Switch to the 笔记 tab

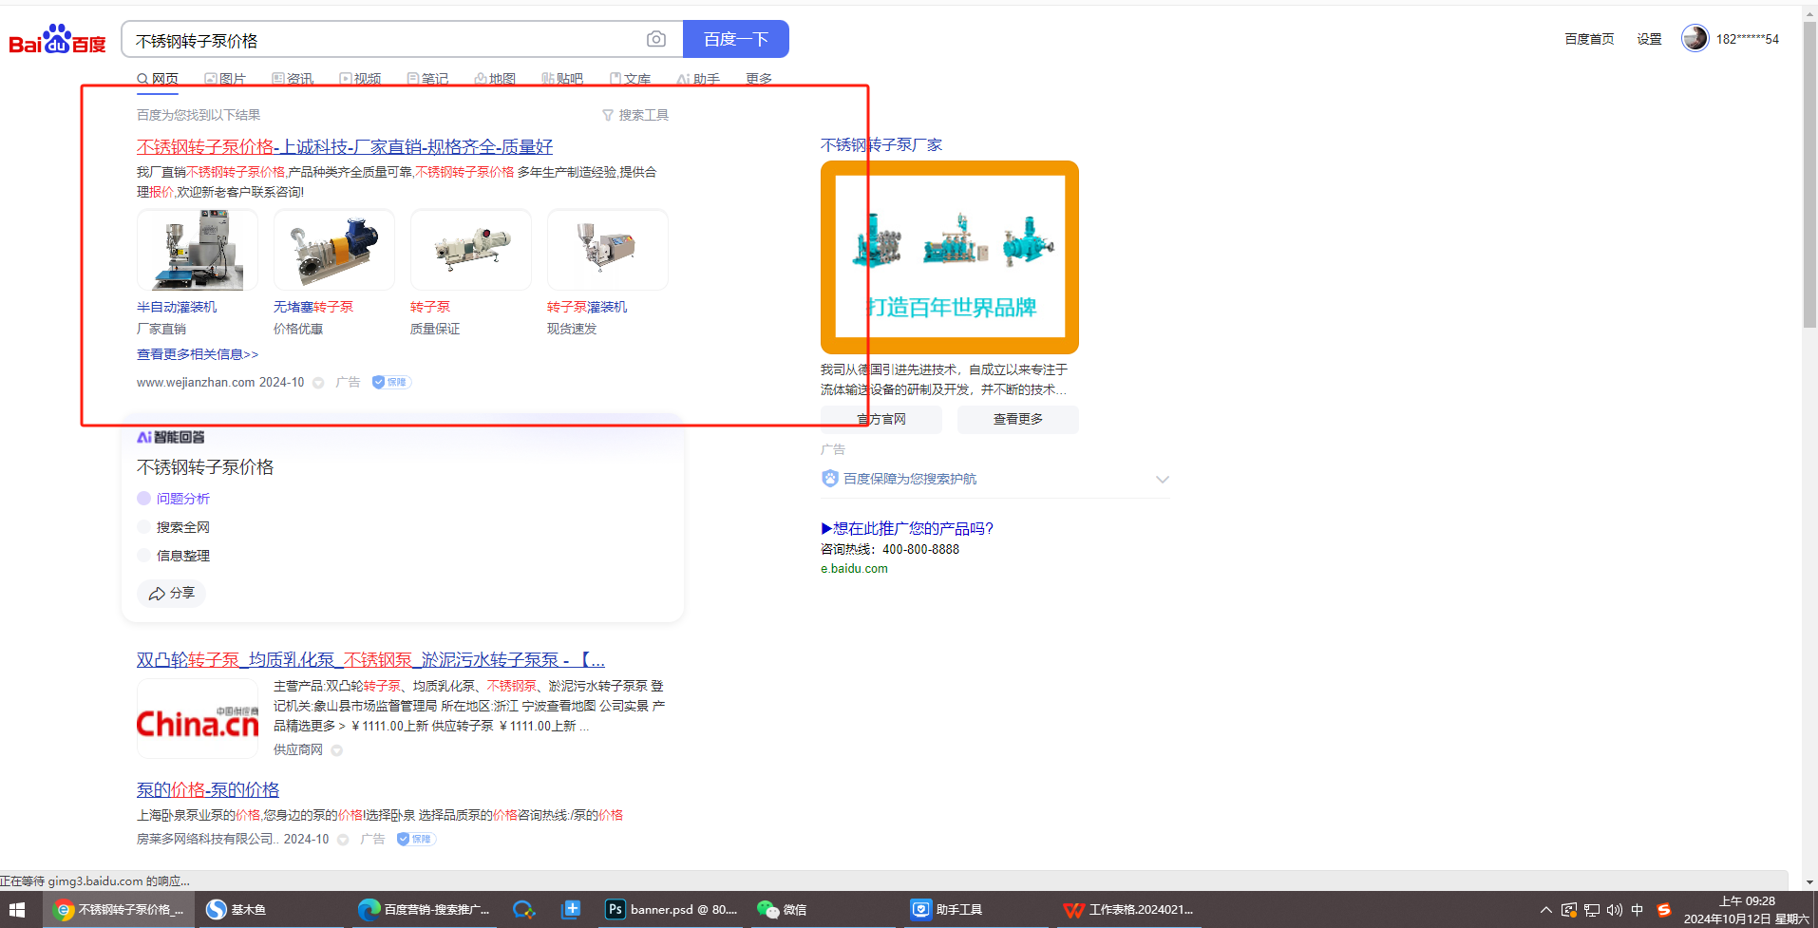[x=427, y=79]
